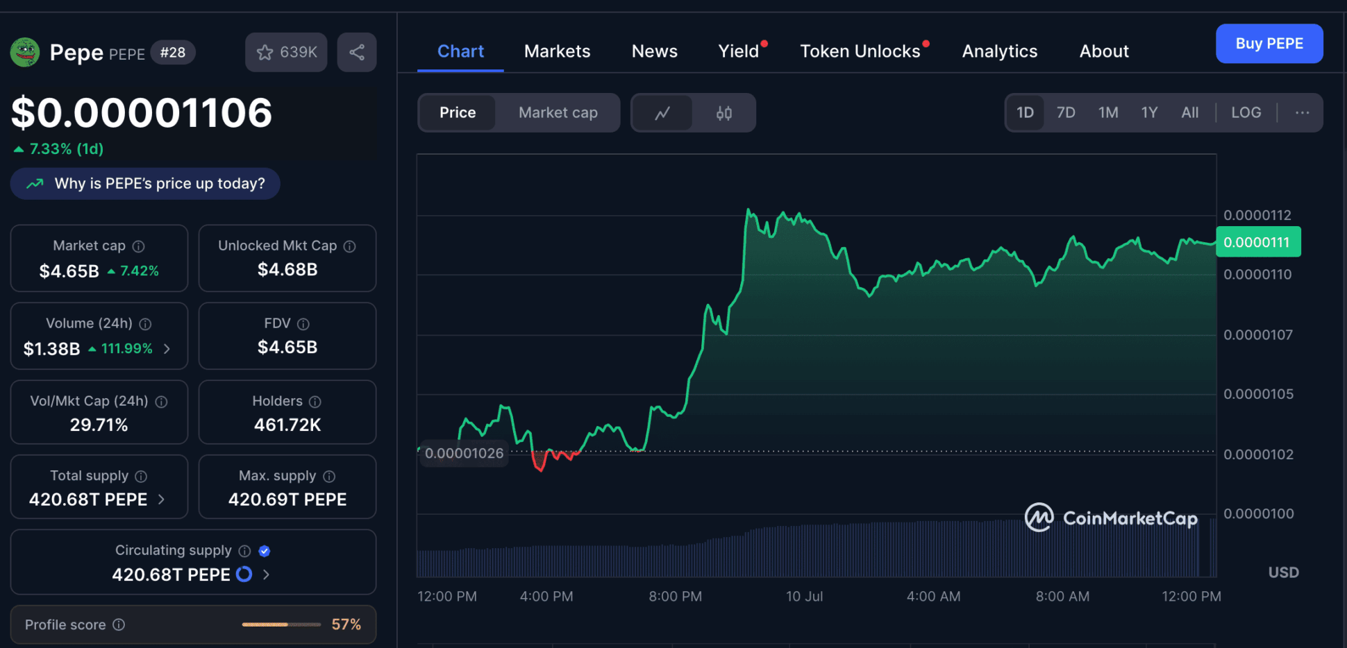This screenshot has height=648, width=1347.
Task: Expand Volume (24h) details chevron
Action: click(x=167, y=349)
